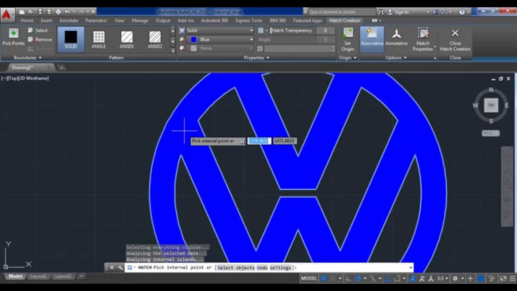Click the customize wrench icon on command line

coord(120,267)
